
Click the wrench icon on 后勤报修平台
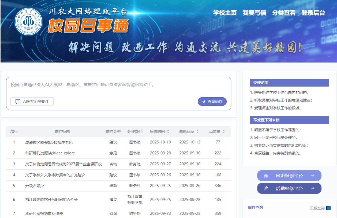point(266,188)
